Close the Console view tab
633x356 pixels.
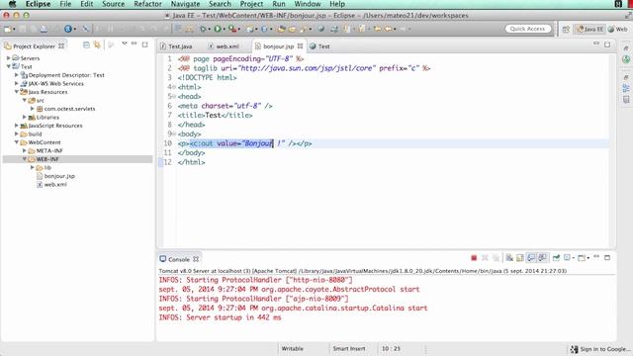(196, 259)
